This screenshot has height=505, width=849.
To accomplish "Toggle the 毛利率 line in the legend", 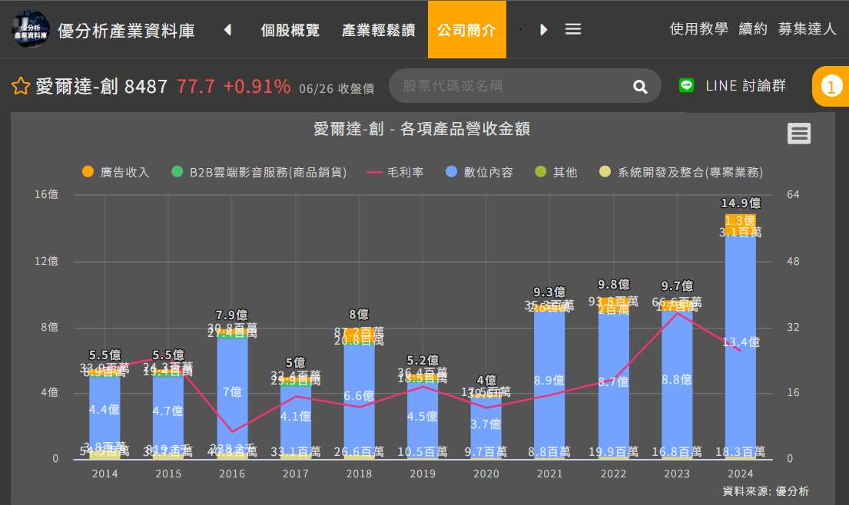I will point(395,172).
